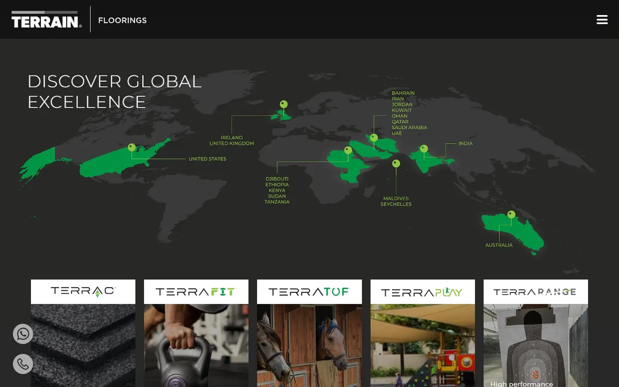The width and height of the screenshot is (619, 387).
Task: Click the shooting target image
Action: [535, 345]
